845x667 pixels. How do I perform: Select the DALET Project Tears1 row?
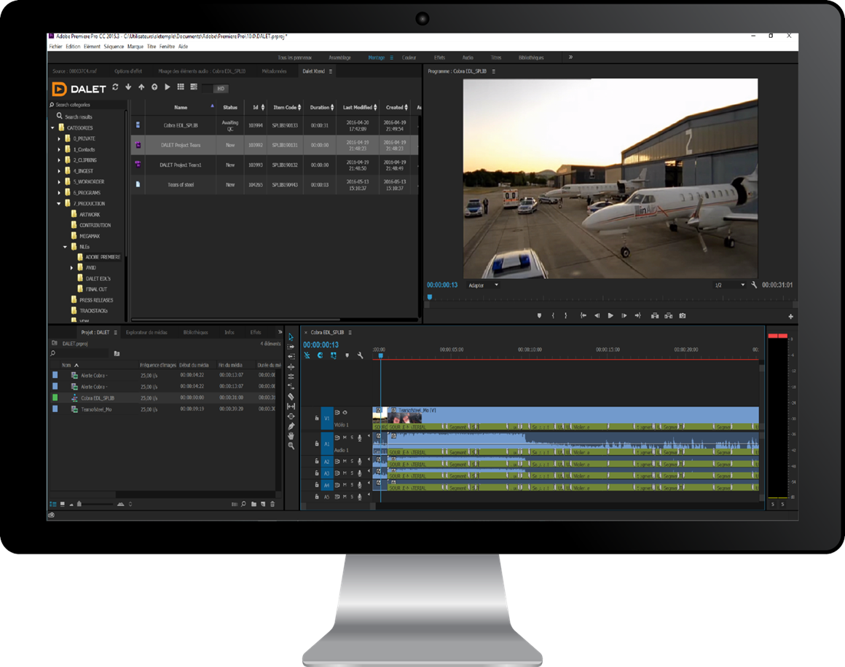point(181,165)
